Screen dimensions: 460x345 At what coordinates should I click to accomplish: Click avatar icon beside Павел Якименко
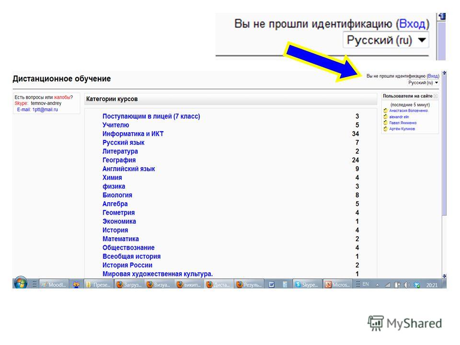[385, 123]
